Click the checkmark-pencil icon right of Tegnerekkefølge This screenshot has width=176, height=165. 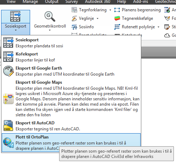(167, 18)
